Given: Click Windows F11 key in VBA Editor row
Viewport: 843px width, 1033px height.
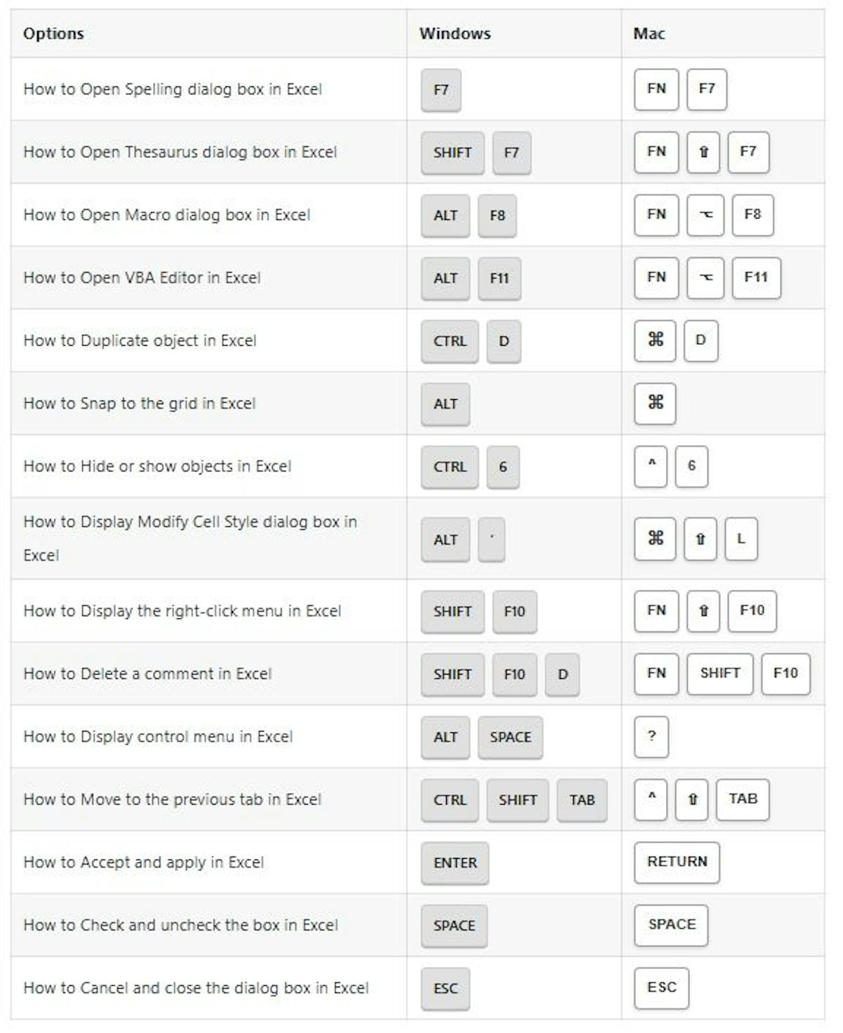Looking at the screenshot, I should (499, 278).
